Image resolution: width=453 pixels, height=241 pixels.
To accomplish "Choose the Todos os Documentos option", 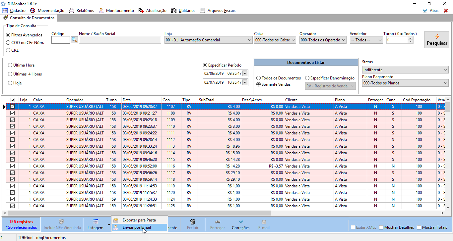I will [259, 78].
